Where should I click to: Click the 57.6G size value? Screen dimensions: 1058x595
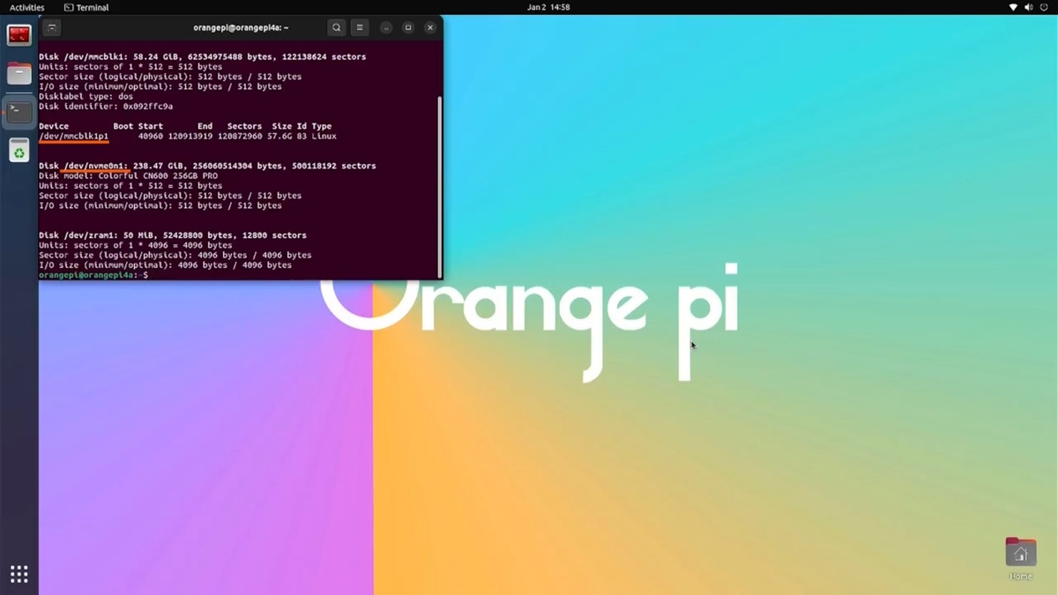(279, 136)
